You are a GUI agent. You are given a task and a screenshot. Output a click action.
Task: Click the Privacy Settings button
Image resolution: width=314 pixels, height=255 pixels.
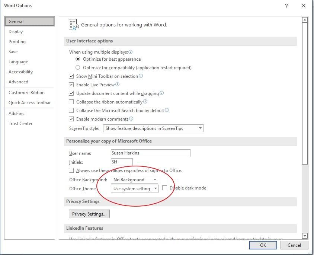89,214
